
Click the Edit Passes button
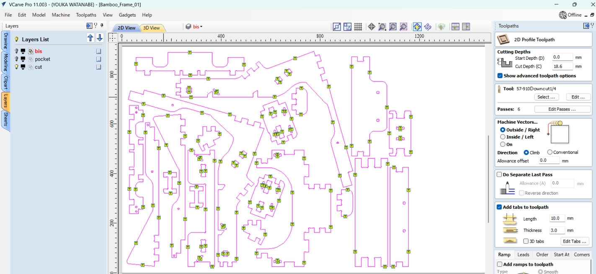pos(562,109)
